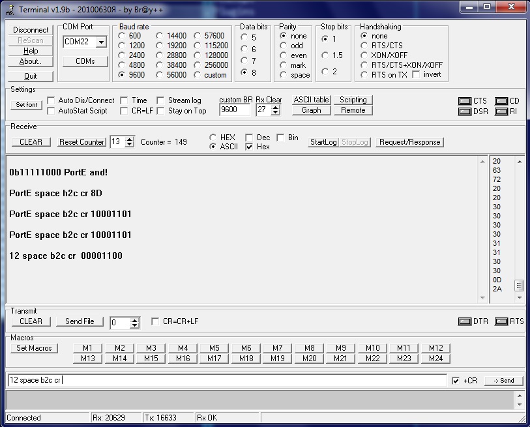Click the custom BR input field
530x427 pixels.
coord(235,110)
